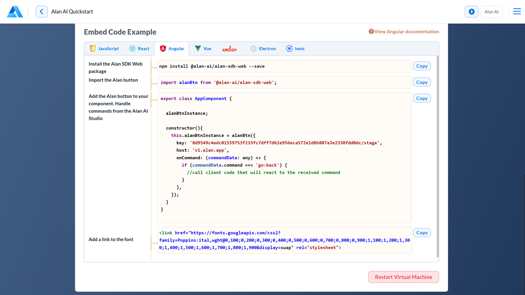Select the Electron framework icon
Screen dimensions: 525x295
point(252,49)
